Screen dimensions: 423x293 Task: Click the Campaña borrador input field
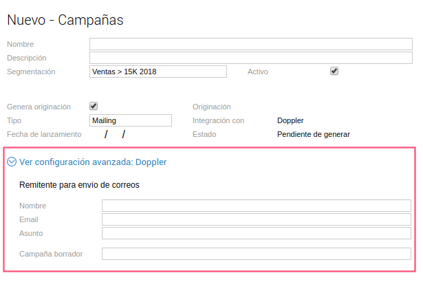pyautogui.click(x=256, y=254)
